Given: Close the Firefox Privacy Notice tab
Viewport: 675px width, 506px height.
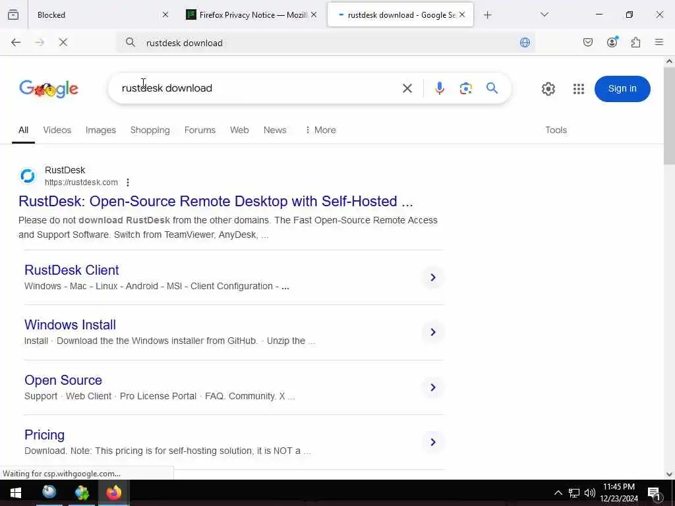Looking at the screenshot, I should [314, 15].
